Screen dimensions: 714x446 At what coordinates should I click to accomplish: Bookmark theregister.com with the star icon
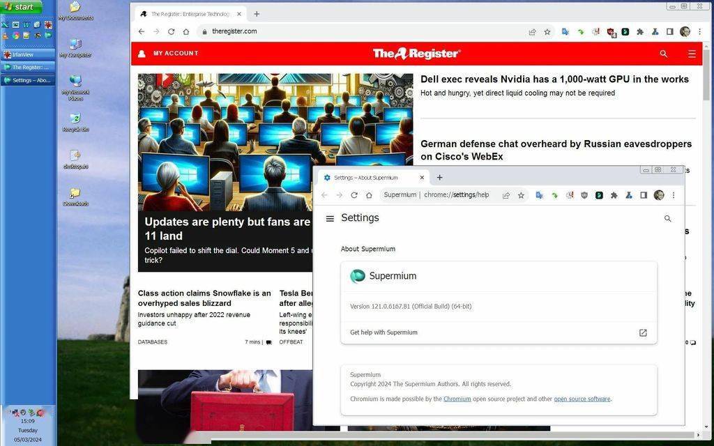[x=547, y=32]
